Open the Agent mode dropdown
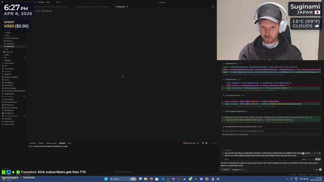 (226, 170)
